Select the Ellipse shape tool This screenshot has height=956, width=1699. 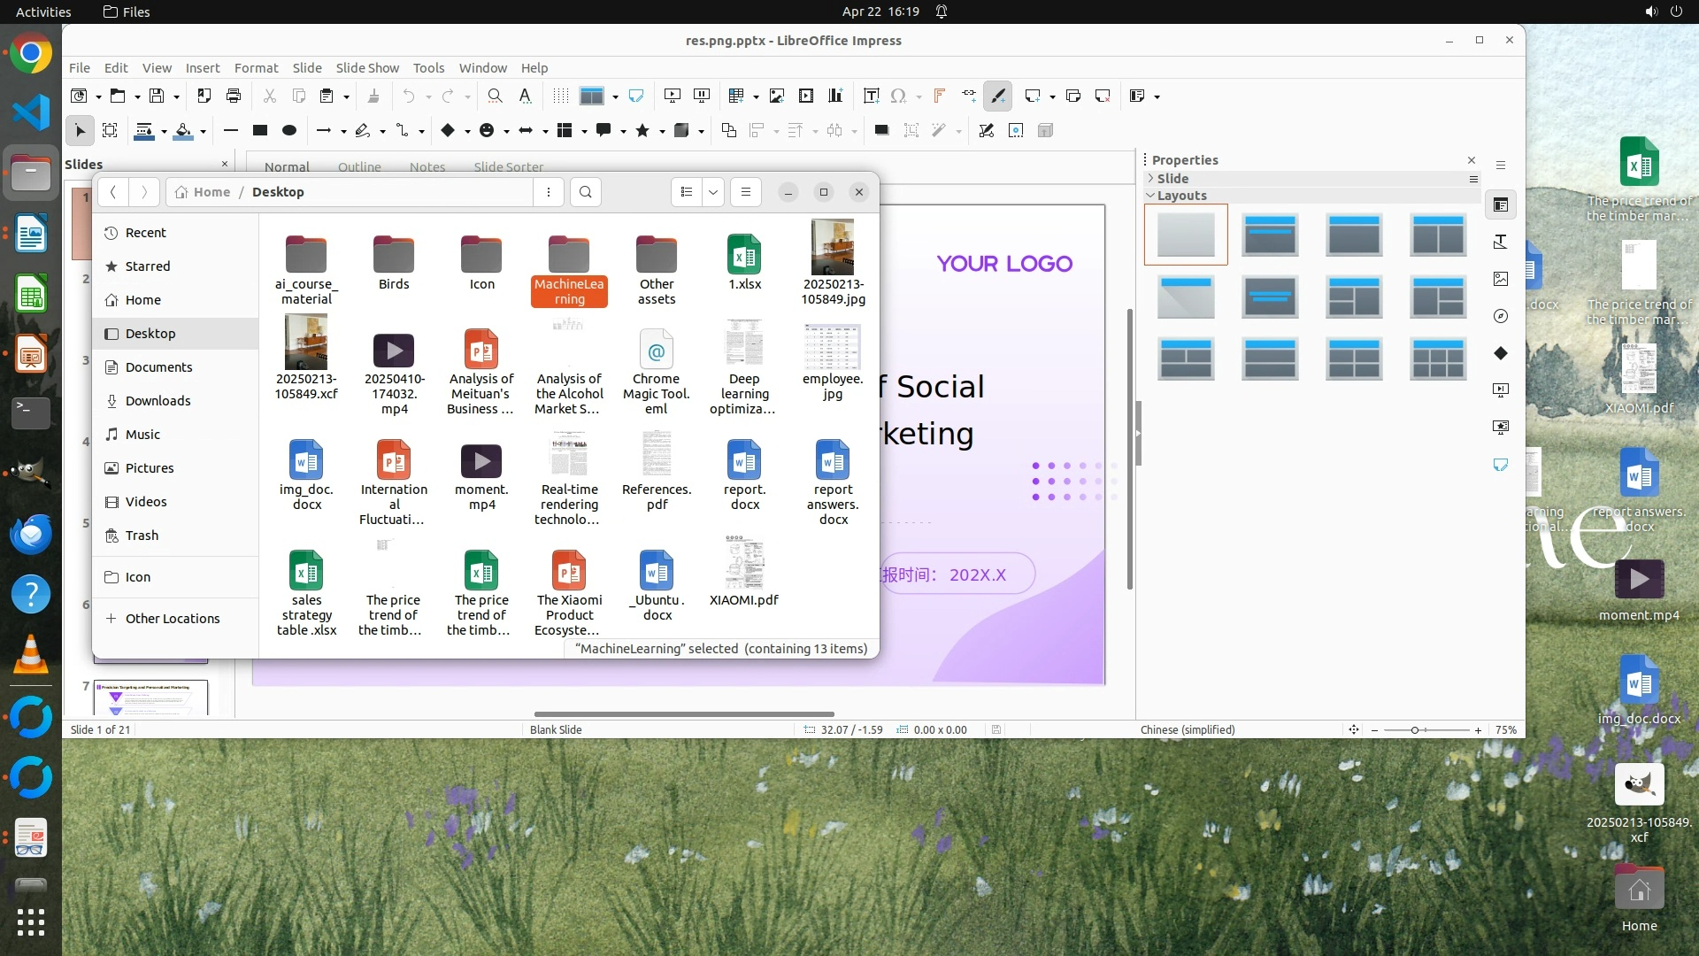pyautogui.click(x=288, y=130)
